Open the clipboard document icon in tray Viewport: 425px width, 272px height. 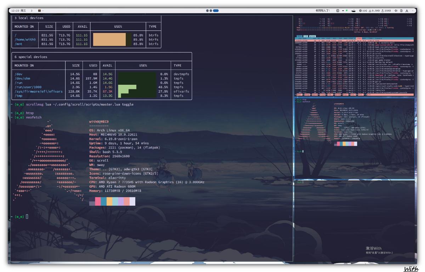(x=401, y=11)
